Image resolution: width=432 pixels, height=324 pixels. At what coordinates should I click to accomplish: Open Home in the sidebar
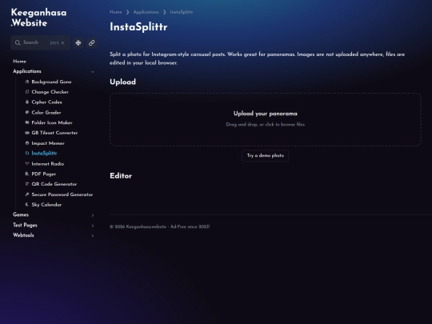coord(19,61)
